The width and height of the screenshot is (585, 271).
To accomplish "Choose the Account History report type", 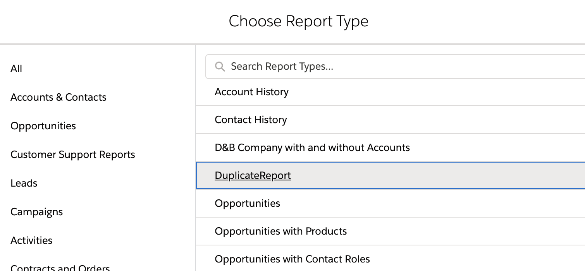I will 251,92.
